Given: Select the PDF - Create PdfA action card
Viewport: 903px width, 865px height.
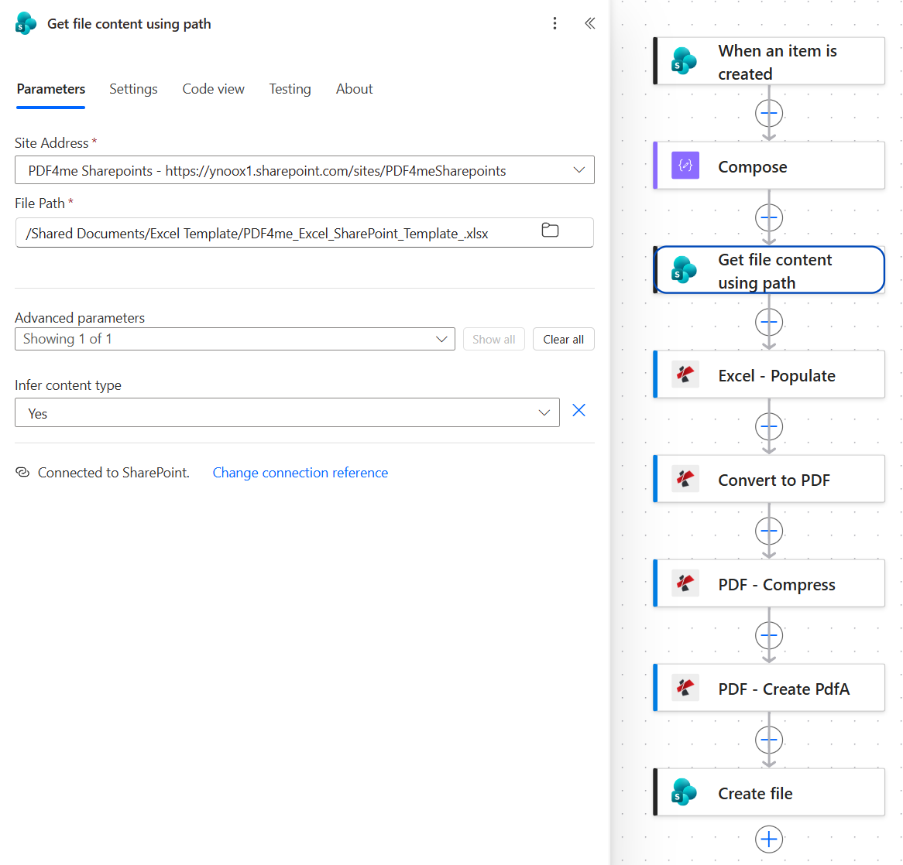Looking at the screenshot, I should 769,688.
